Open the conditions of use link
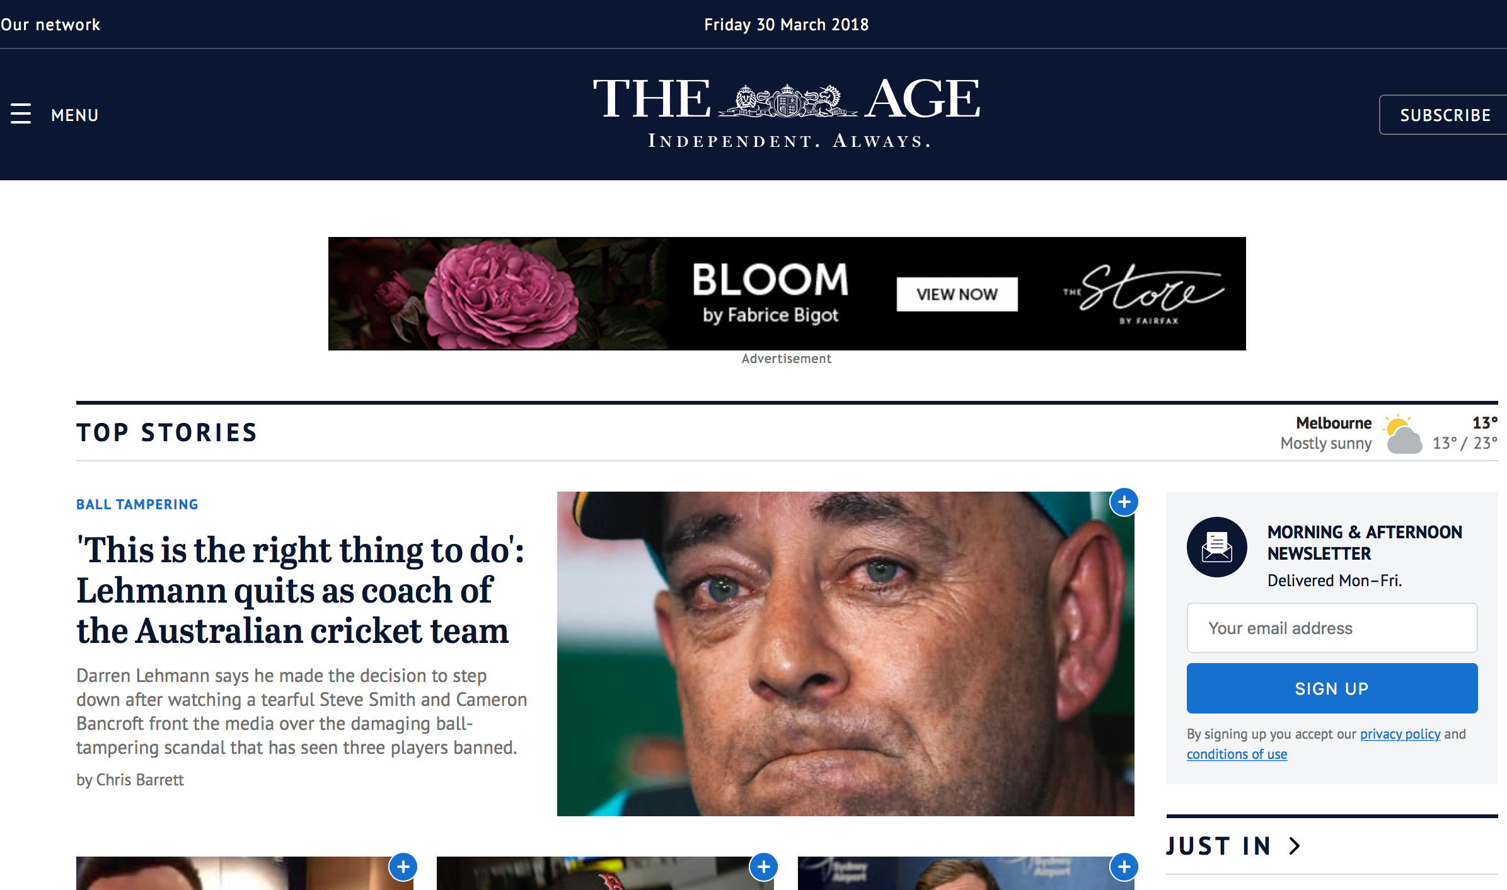Image resolution: width=1507 pixels, height=890 pixels. click(1237, 754)
